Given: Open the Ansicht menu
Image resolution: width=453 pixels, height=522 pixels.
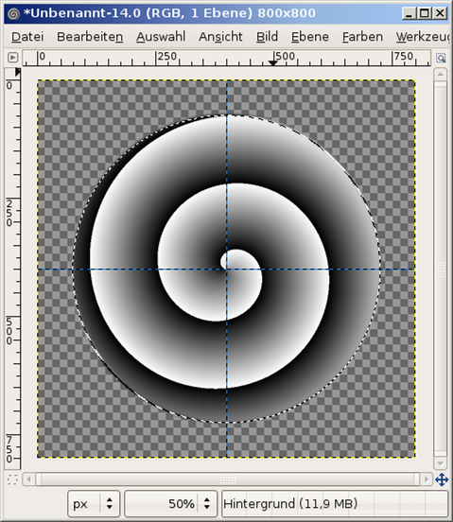Looking at the screenshot, I should pos(220,37).
